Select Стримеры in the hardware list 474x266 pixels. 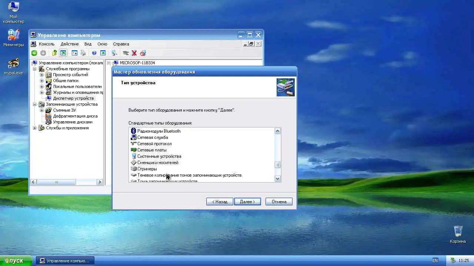[144, 169]
